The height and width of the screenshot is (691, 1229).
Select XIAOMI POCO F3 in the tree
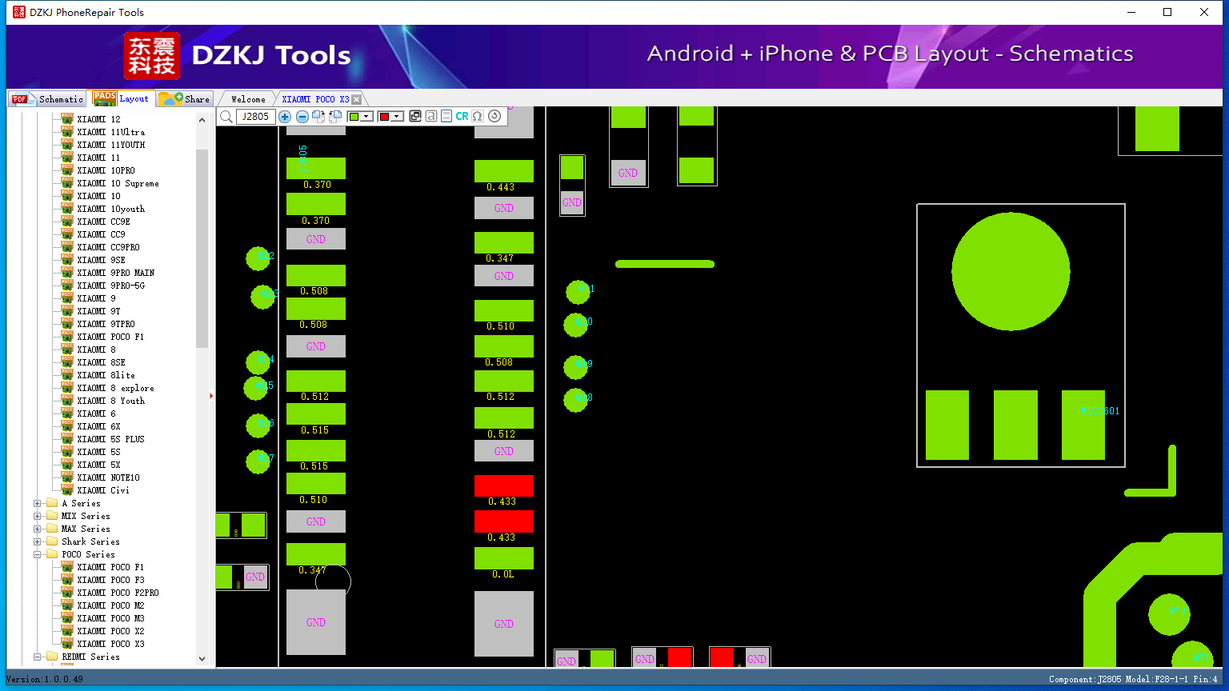coord(110,580)
